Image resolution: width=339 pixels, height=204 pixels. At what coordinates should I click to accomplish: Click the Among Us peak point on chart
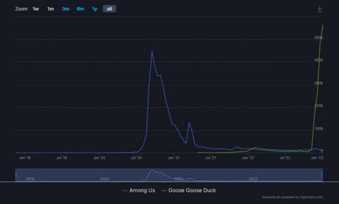pyautogui.click(x=152, y=51)
